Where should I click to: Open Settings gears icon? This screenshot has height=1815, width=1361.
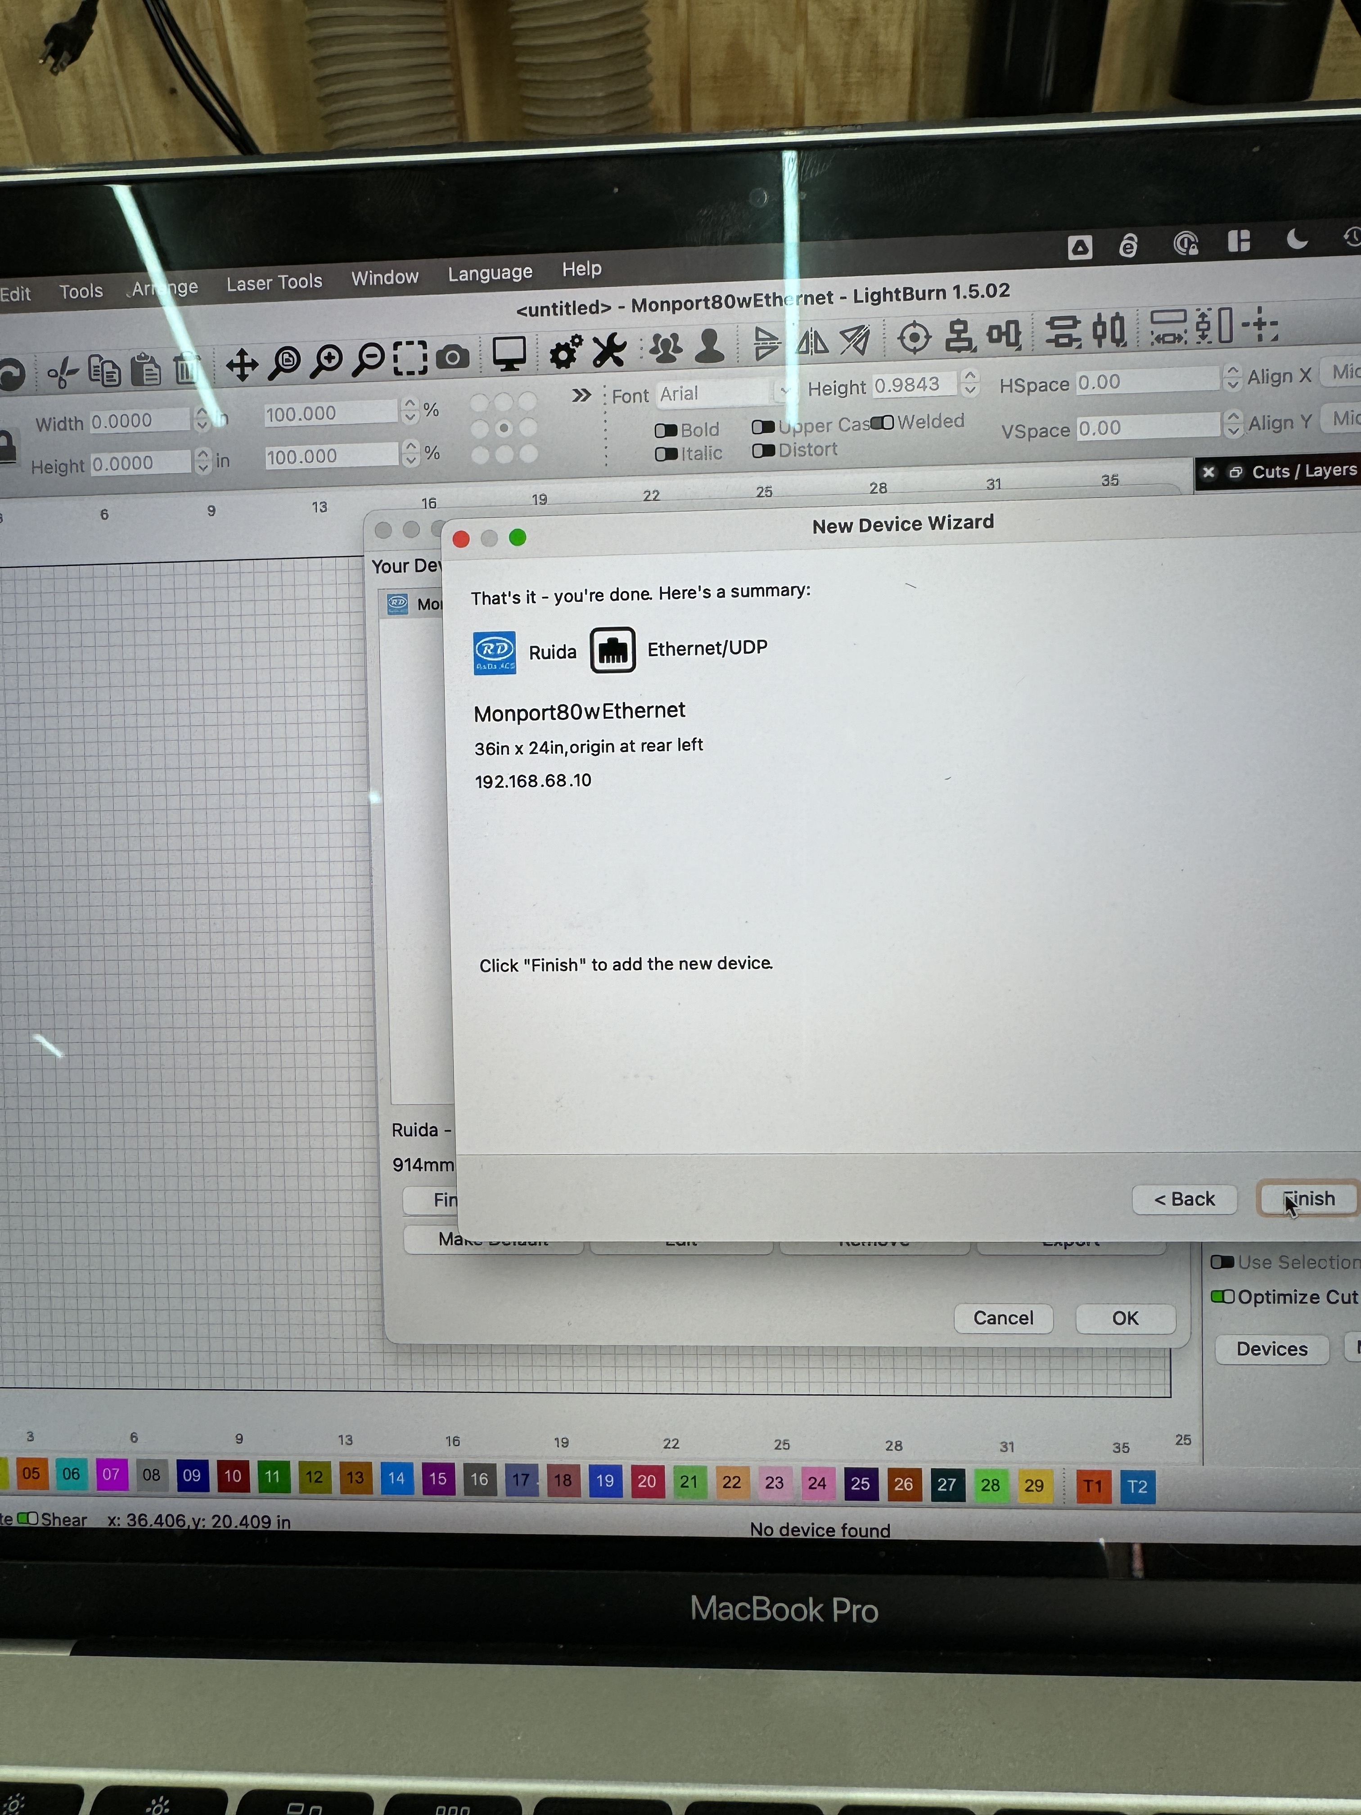[566, 351]
